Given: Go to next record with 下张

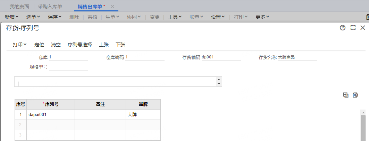Looking at the screenshot, I should 120,45.
